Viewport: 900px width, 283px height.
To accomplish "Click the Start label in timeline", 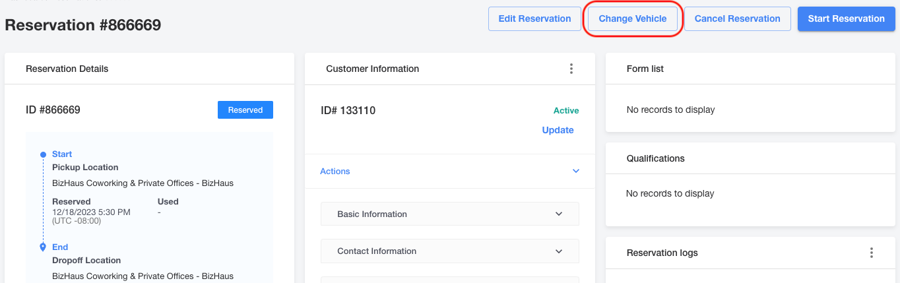I will 62,154.
